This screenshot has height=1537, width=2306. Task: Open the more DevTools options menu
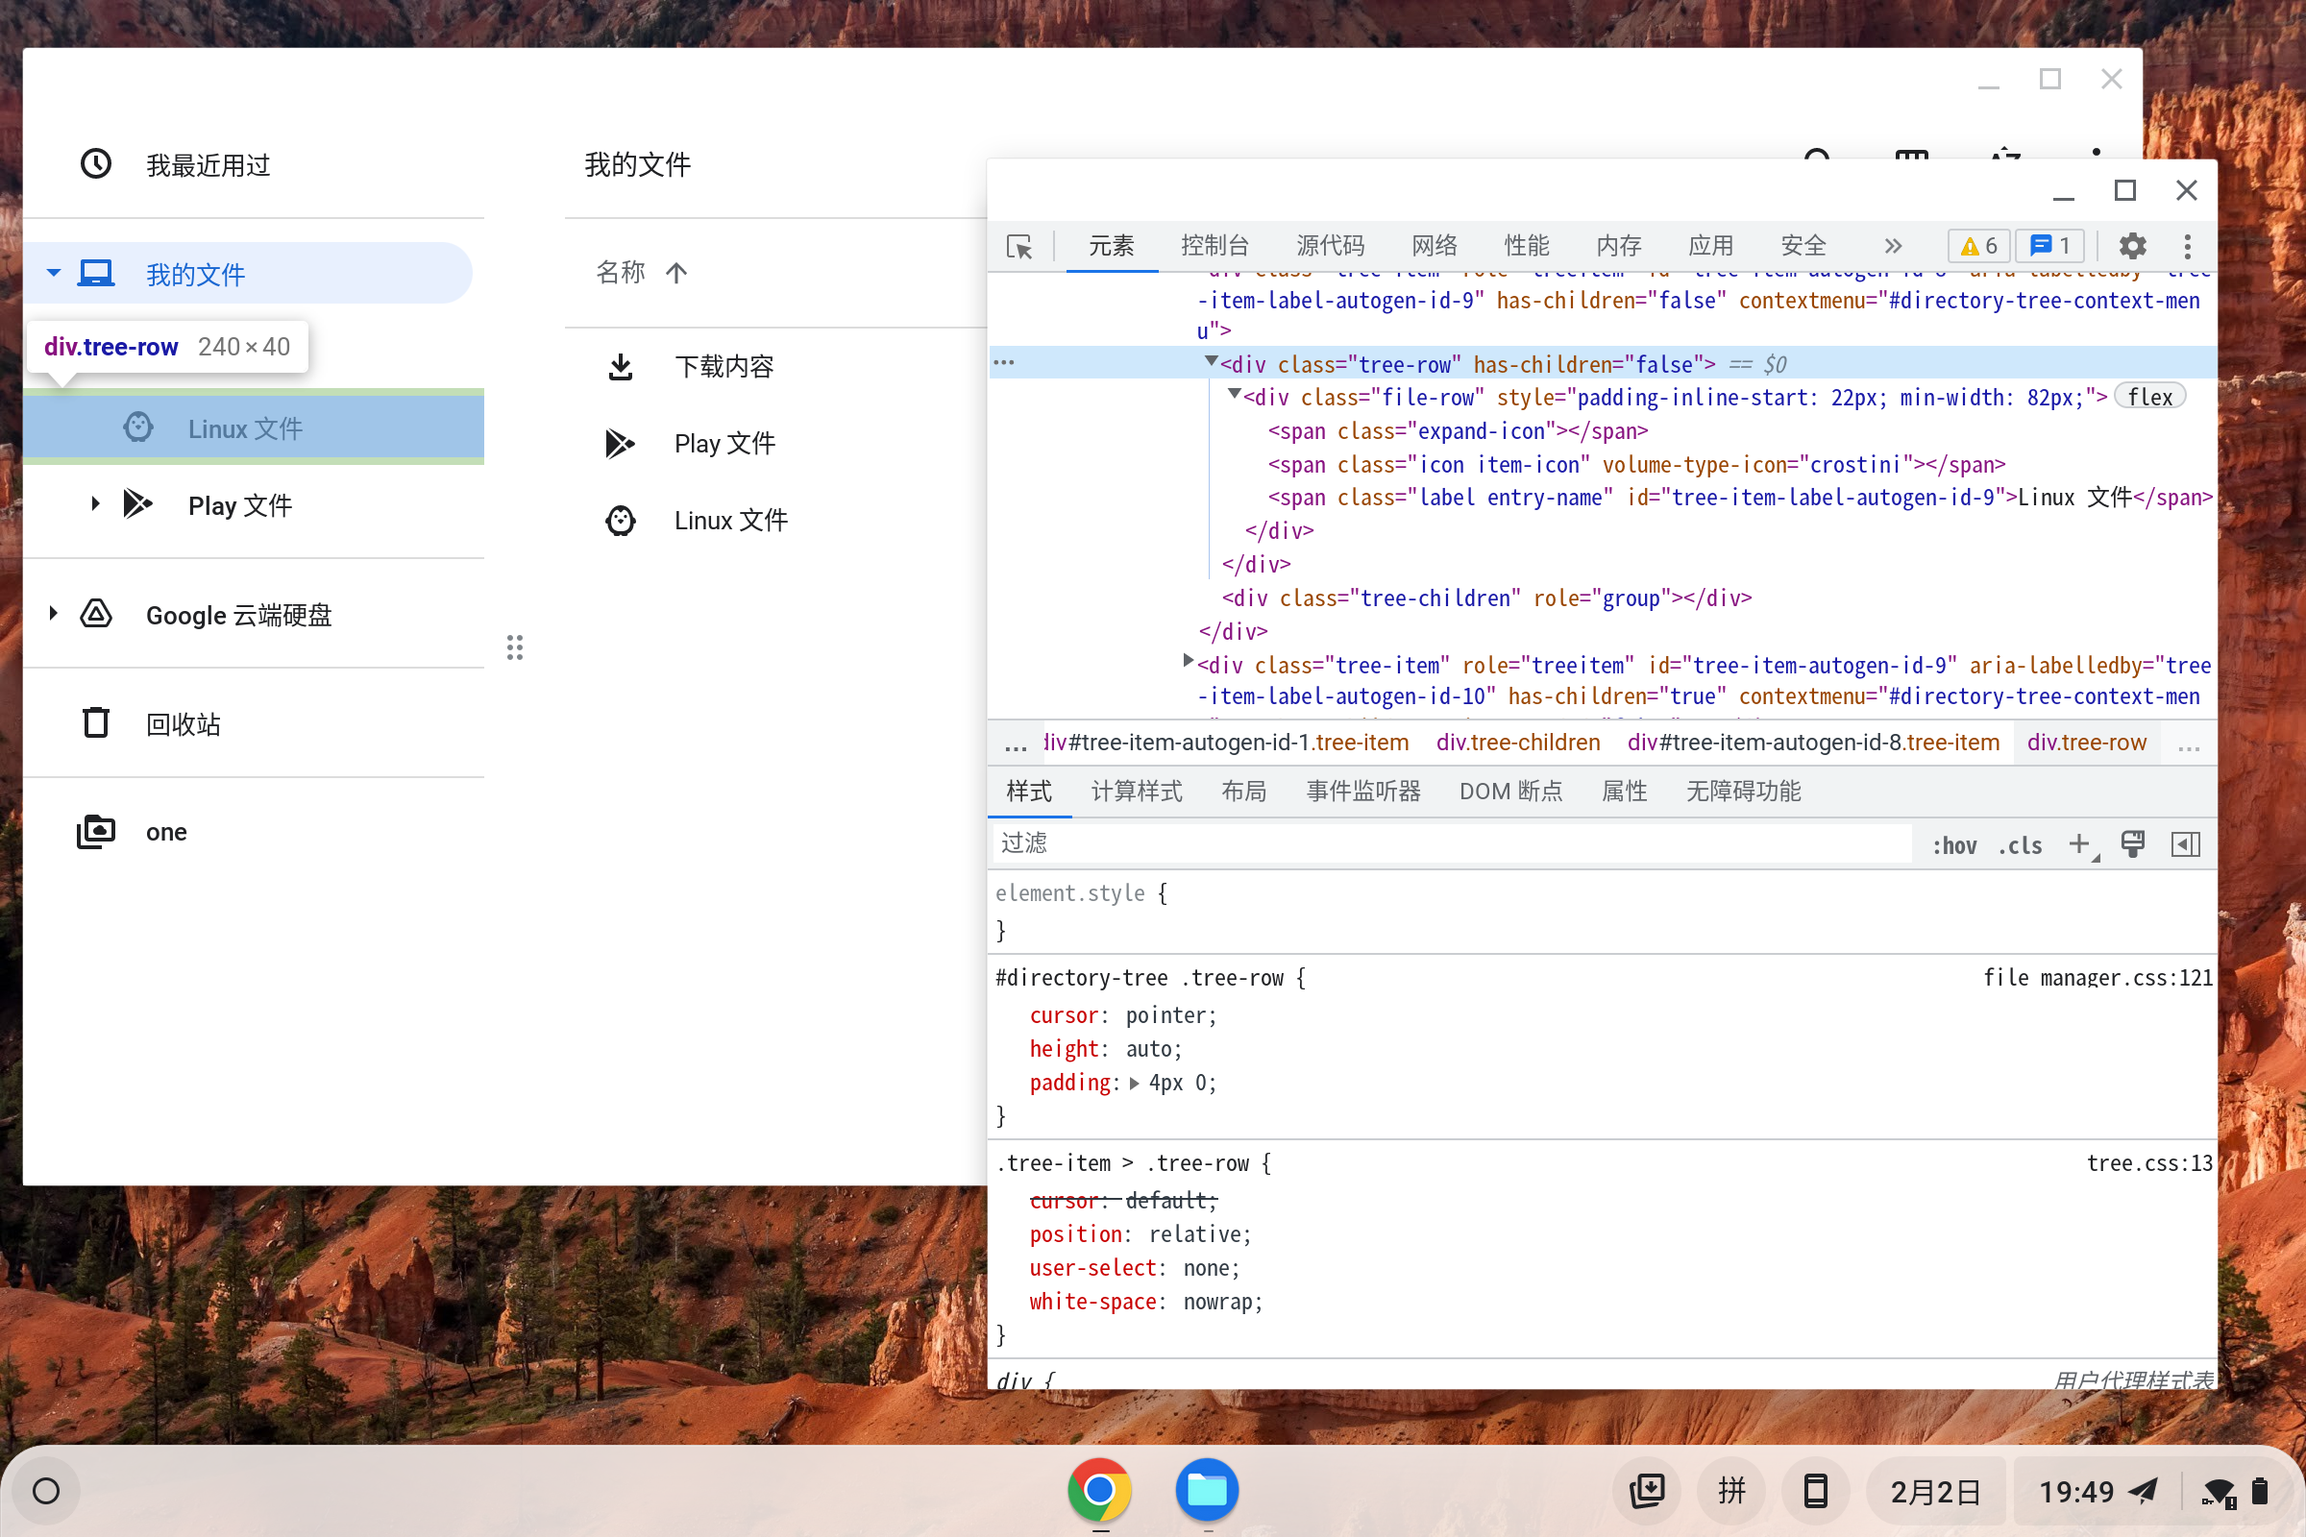pos(2187,246)
